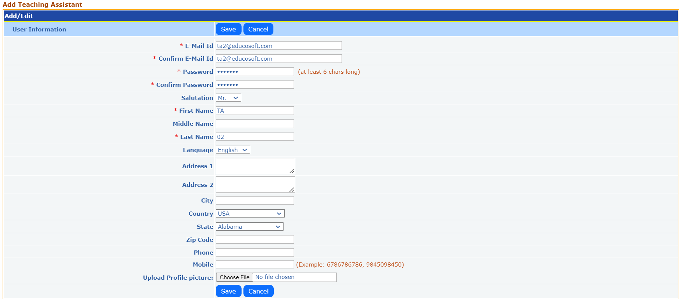The image size is (685, 301).
Task: Click the Confirm Password field
Action: pos(255,85)
